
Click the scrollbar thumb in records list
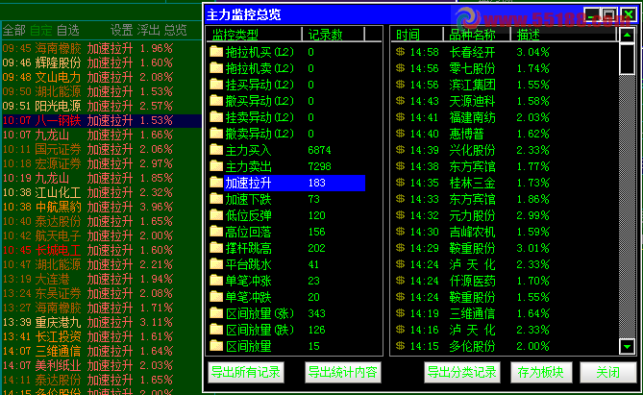(x=627, y=59)
